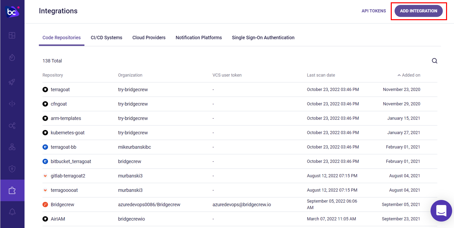The height and width of the screenshot is (228, 454).
Task: Click the ADD INTEGRATION button
Action: coord(419,11)
